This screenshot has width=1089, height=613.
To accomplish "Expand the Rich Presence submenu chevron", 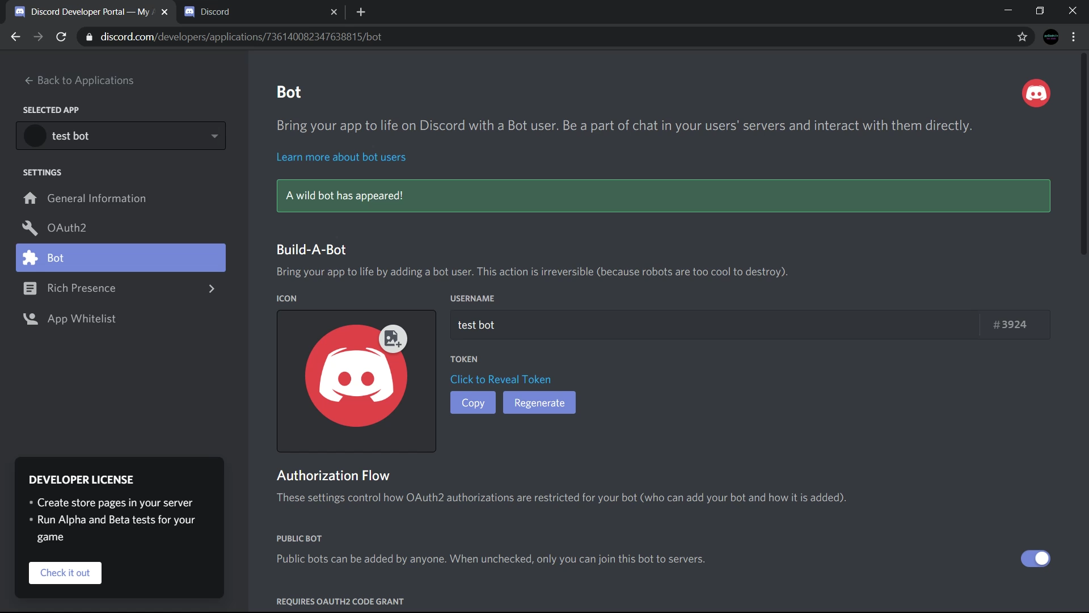I will click(212, 288).
